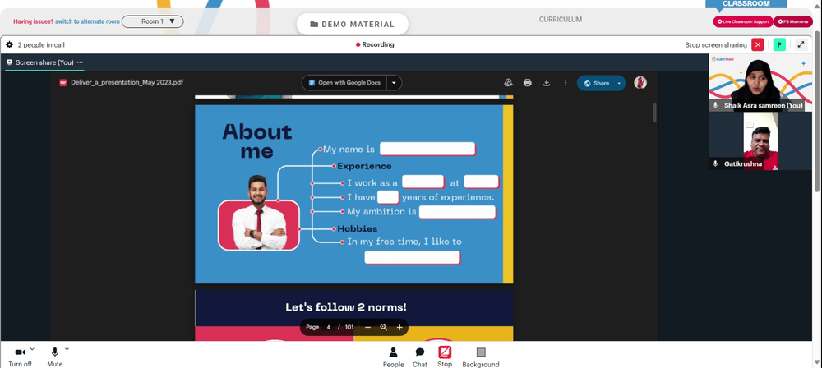The image size is (822, 368).
Task: Open Screen share tab options ellipsis
Action: pos(81,62)
